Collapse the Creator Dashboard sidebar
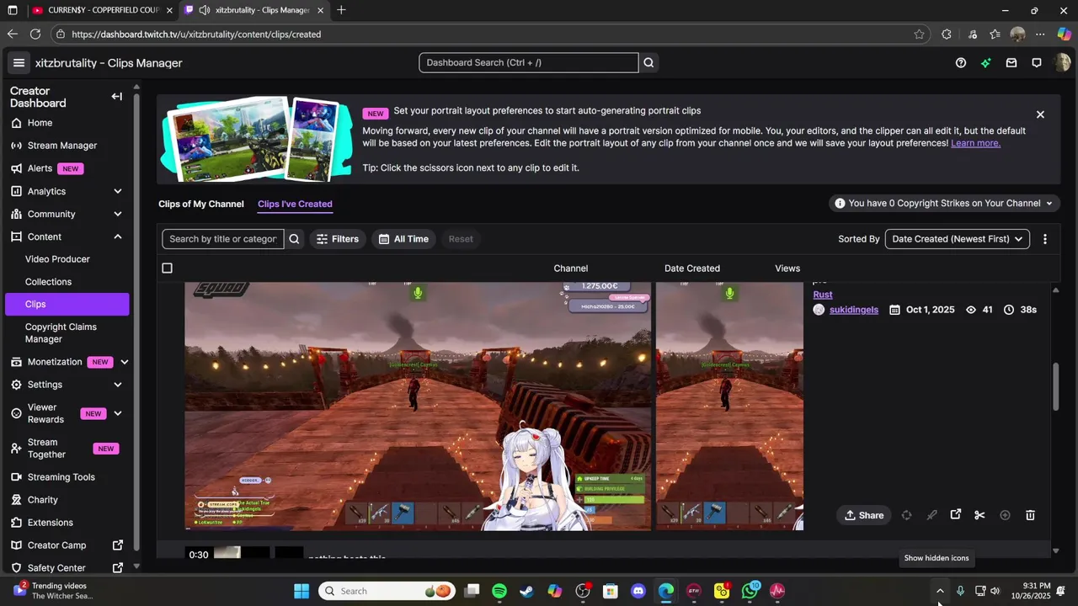 pos(117,97)
